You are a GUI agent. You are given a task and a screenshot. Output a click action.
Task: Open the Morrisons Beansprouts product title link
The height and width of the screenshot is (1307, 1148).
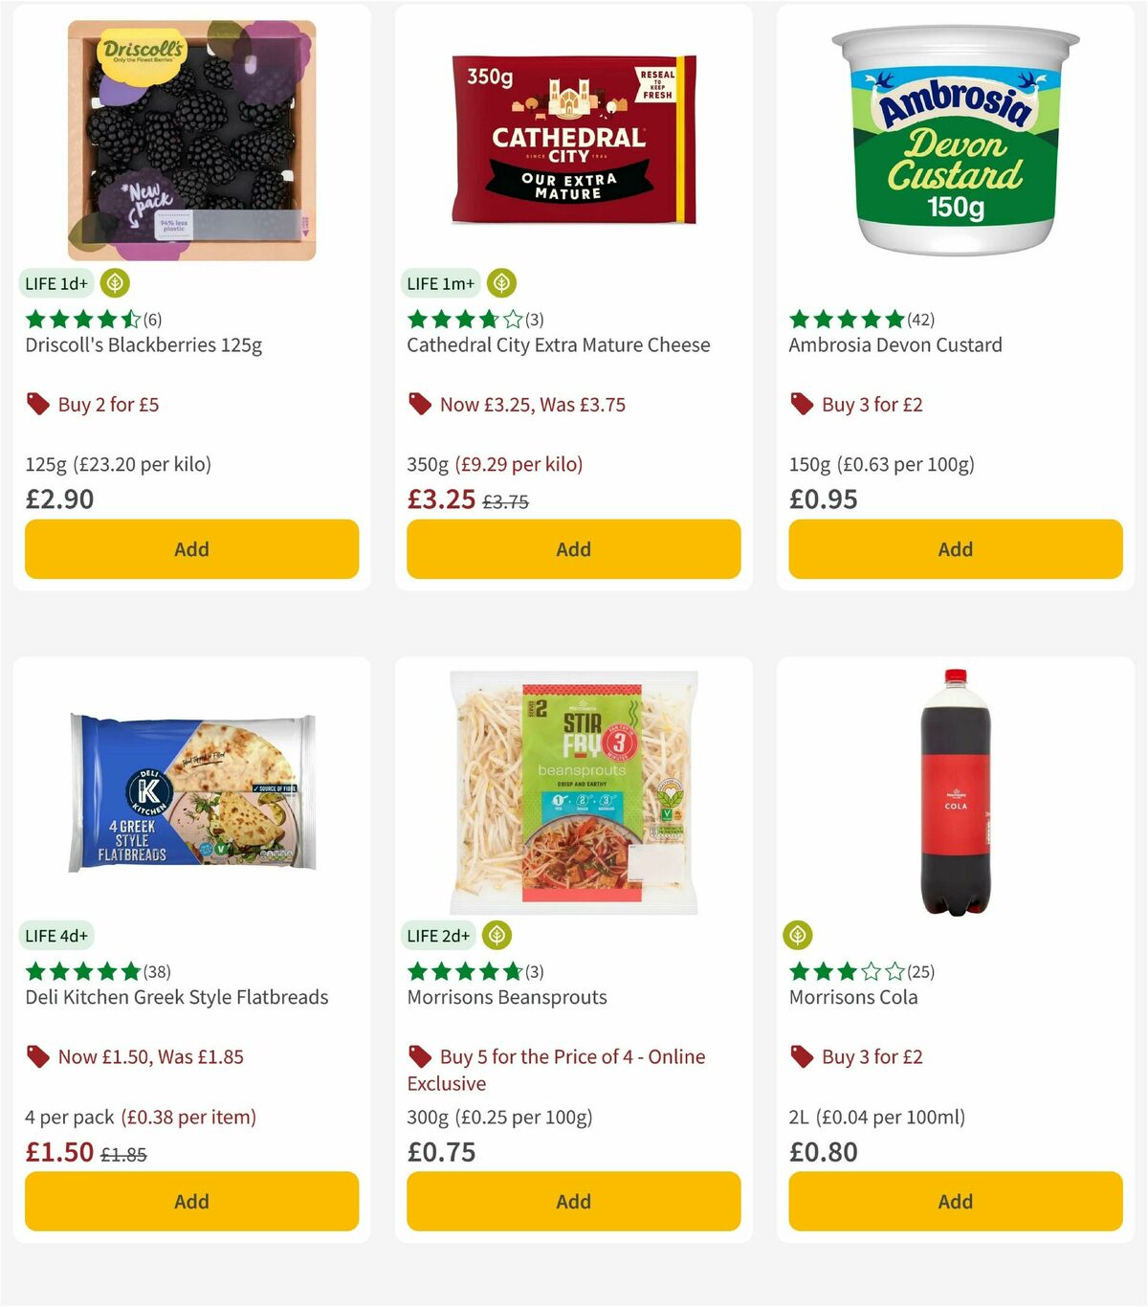click(x=507, y=997)
